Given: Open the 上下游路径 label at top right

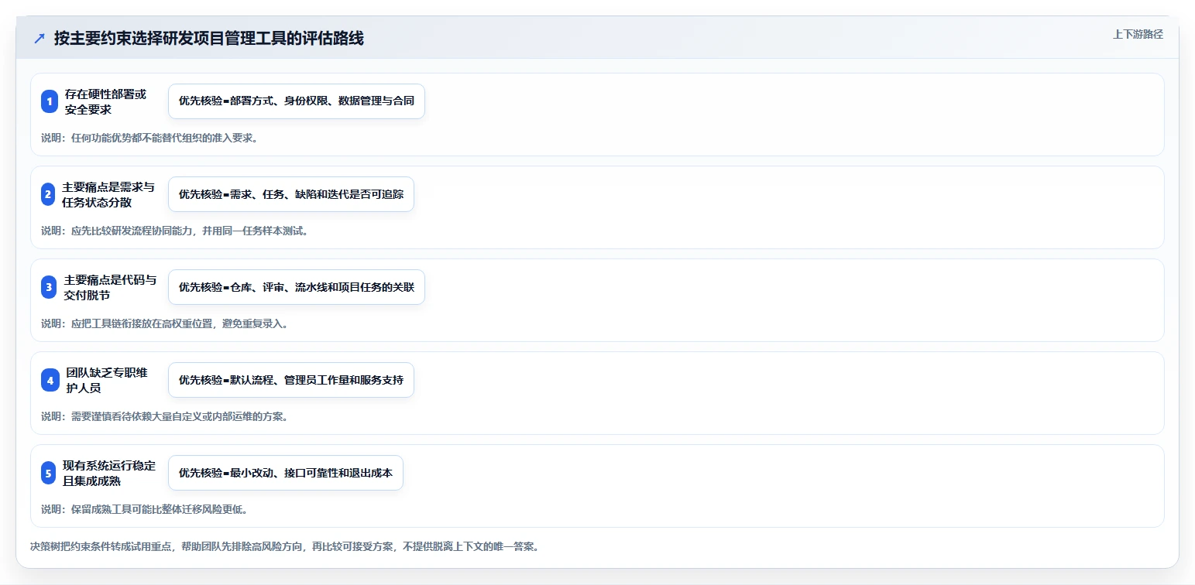Looking at the screenshot, I should click(1138, 34).
